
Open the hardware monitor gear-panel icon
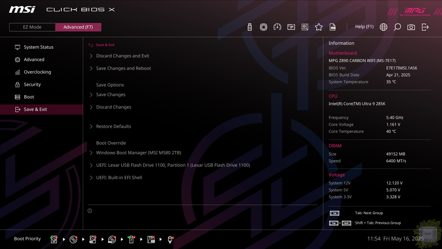point(305,27)
